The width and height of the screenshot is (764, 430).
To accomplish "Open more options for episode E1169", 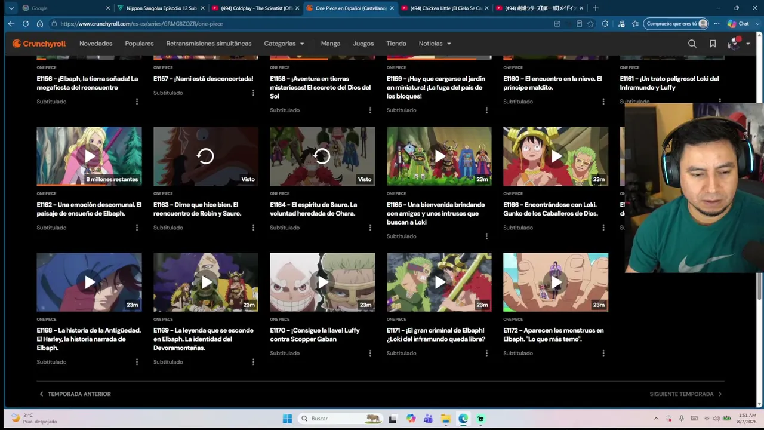I will 253,362.
